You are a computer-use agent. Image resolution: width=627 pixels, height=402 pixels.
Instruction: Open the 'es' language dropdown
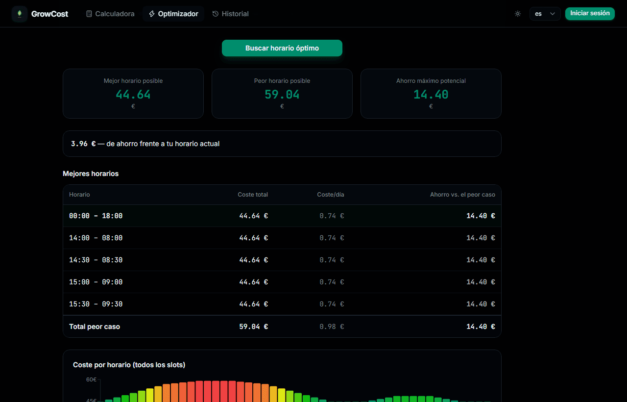[x=545, y=14]
